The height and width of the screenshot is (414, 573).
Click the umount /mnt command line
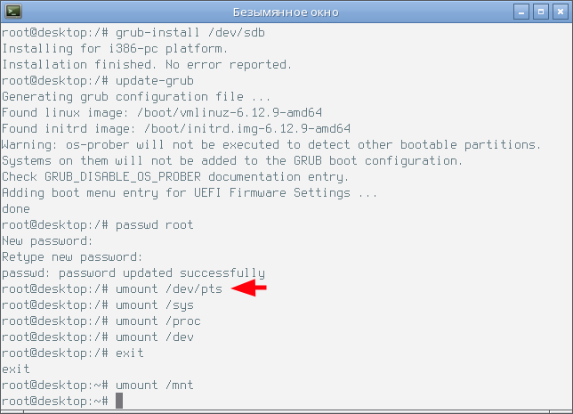click(x=98, y=386)
